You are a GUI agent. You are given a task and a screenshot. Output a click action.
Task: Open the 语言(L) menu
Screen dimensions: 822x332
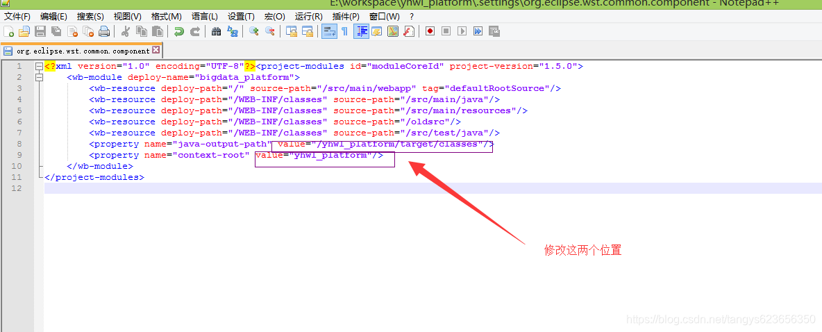[x=204, y=16]
